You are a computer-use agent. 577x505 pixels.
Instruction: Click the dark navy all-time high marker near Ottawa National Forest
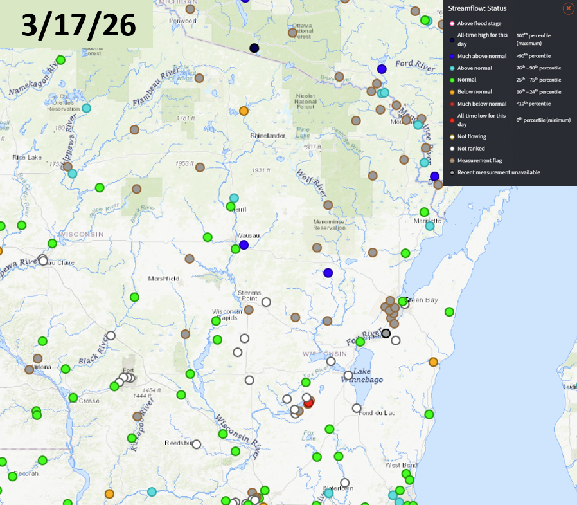[254, 48]
